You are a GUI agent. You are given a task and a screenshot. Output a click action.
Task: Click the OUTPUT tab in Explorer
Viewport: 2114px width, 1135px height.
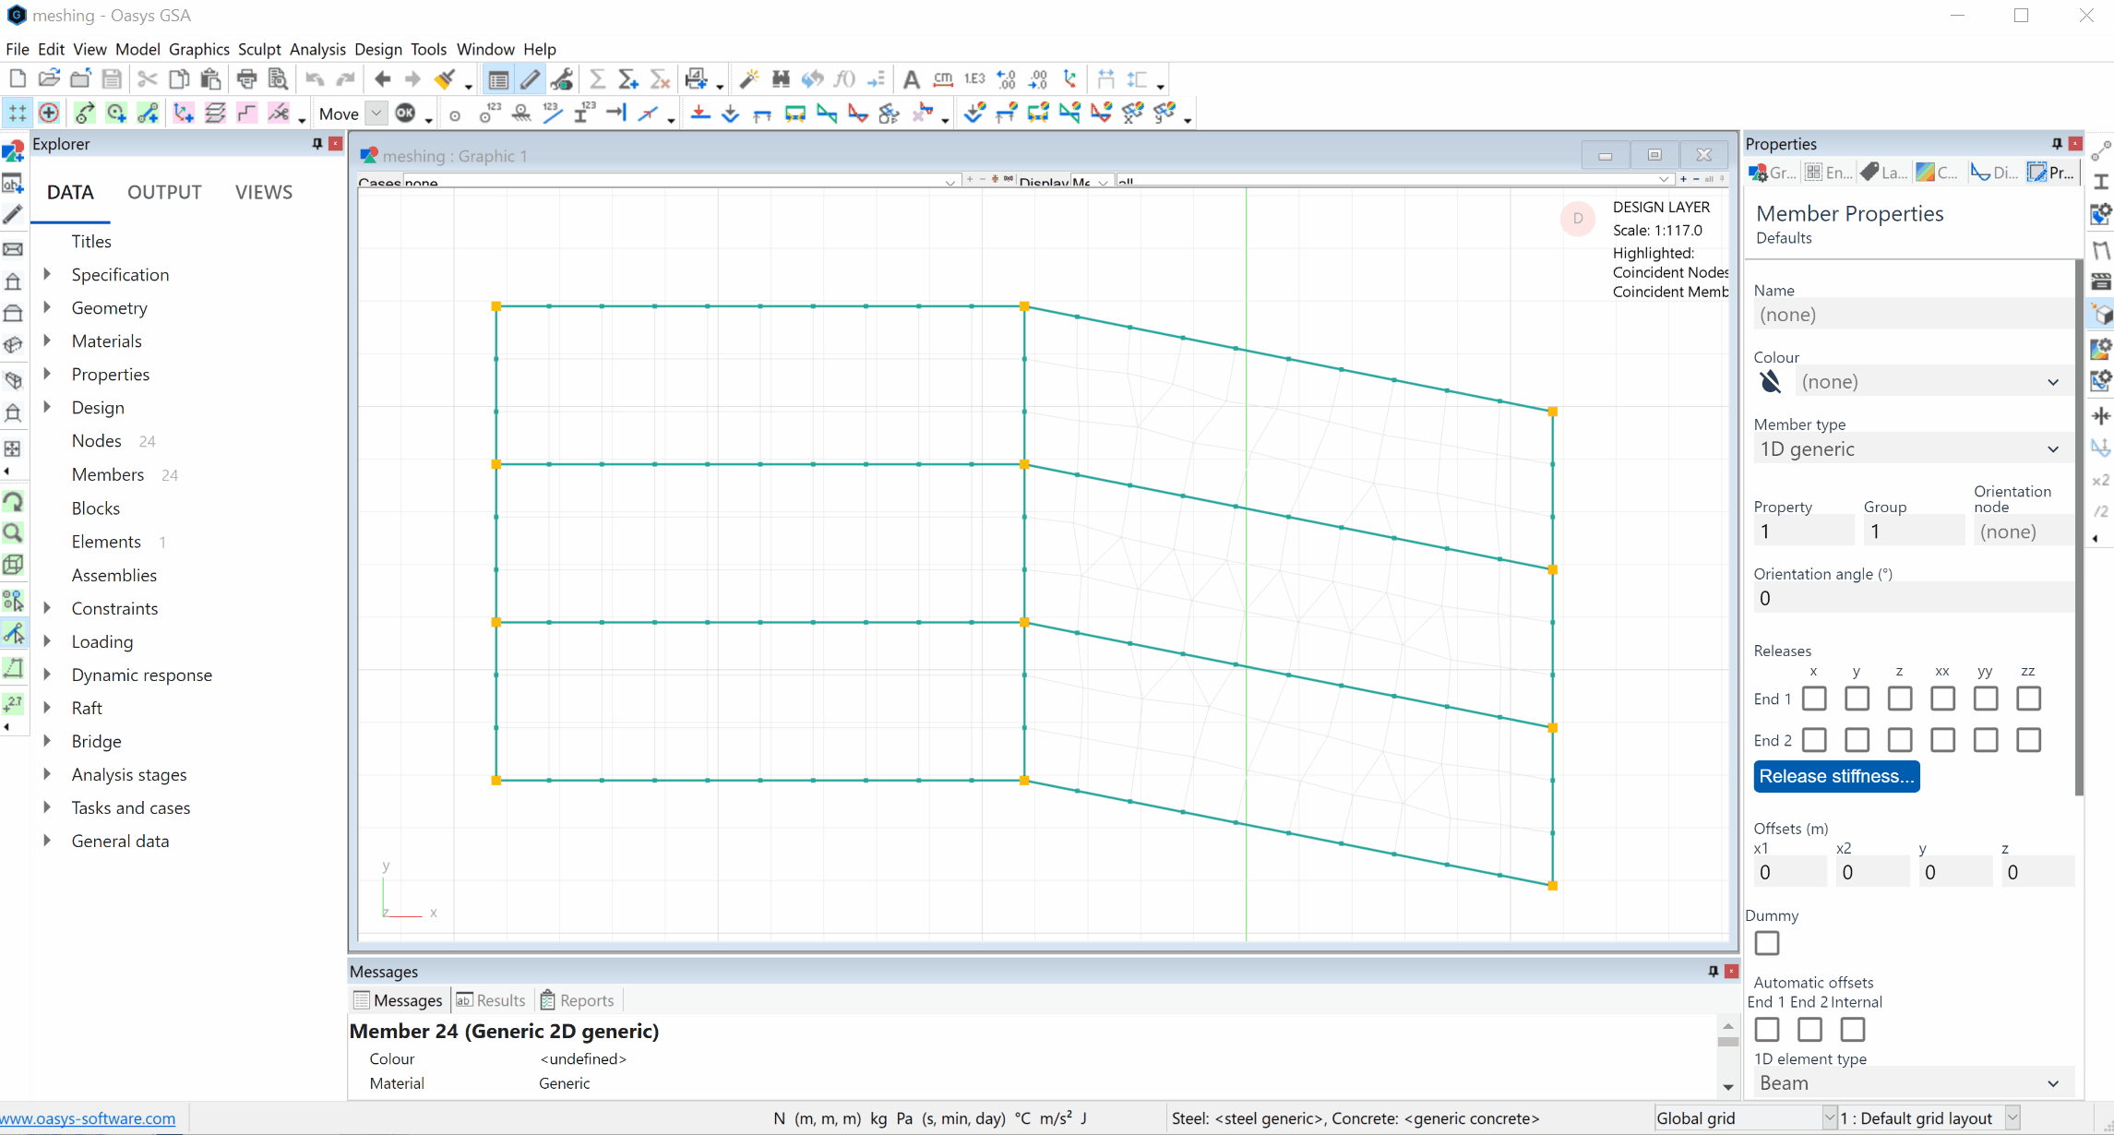pyautogui.click(x=163, y=192)
